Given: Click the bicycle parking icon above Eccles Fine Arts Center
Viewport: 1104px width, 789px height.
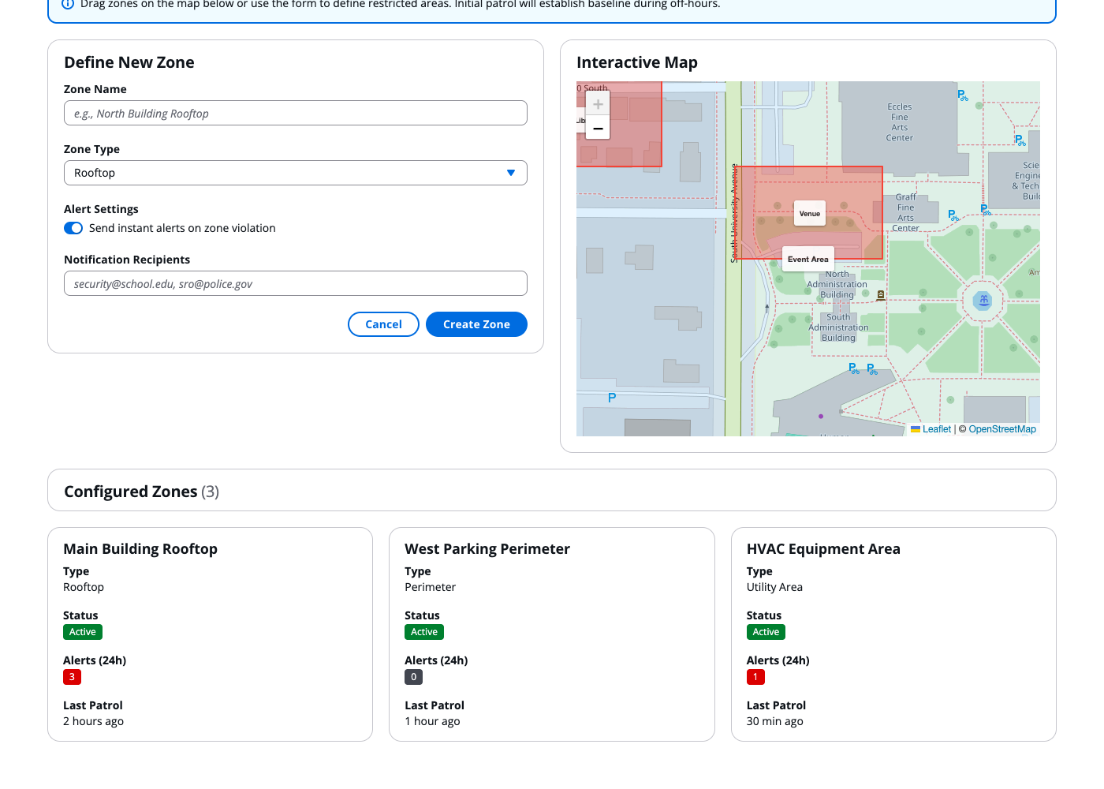Looking at the screenshot, I should [961, 95].
